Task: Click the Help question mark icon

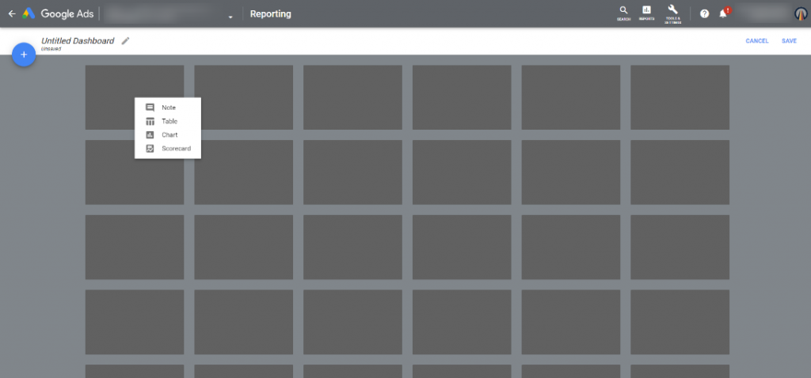Action: (704, 13)
